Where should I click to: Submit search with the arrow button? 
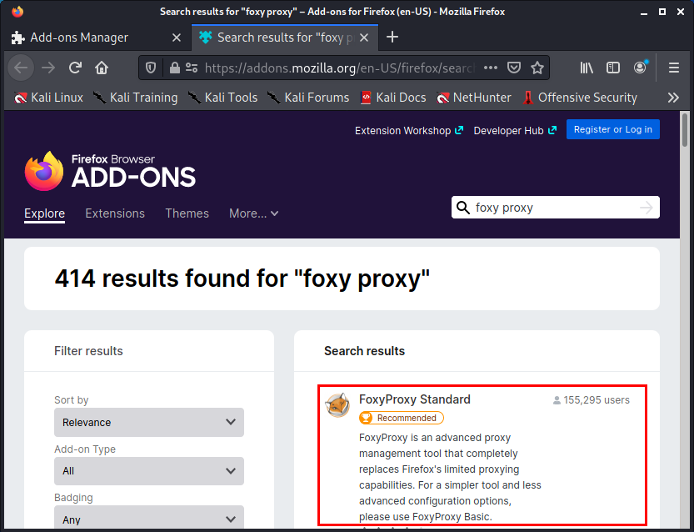(x=647, y=208)
